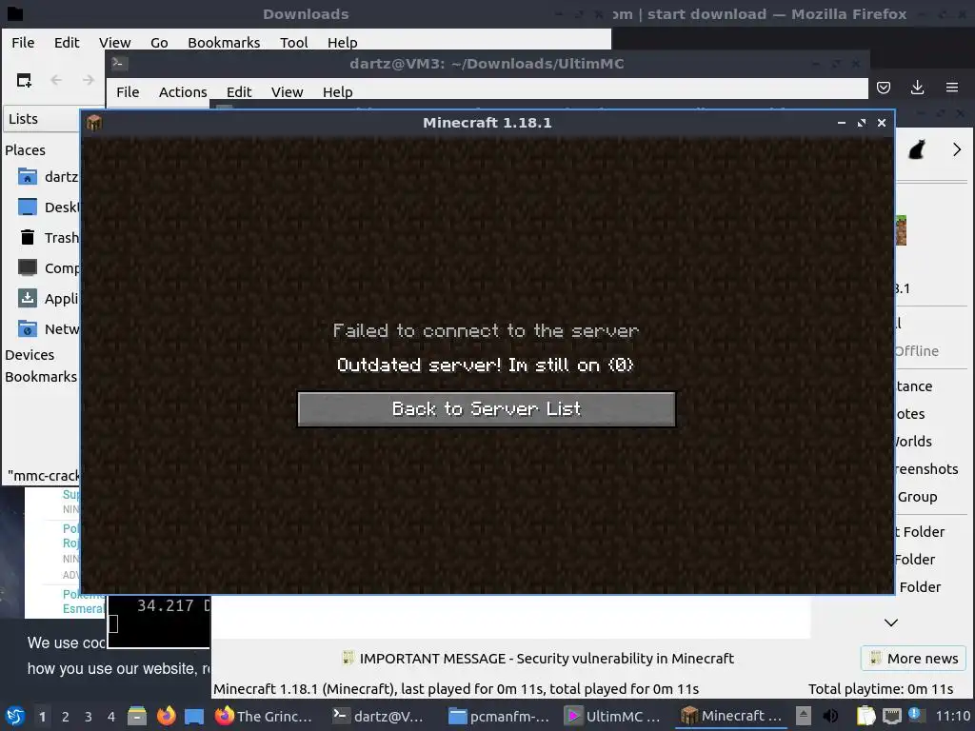Click the network monitor tray icon

891,716
